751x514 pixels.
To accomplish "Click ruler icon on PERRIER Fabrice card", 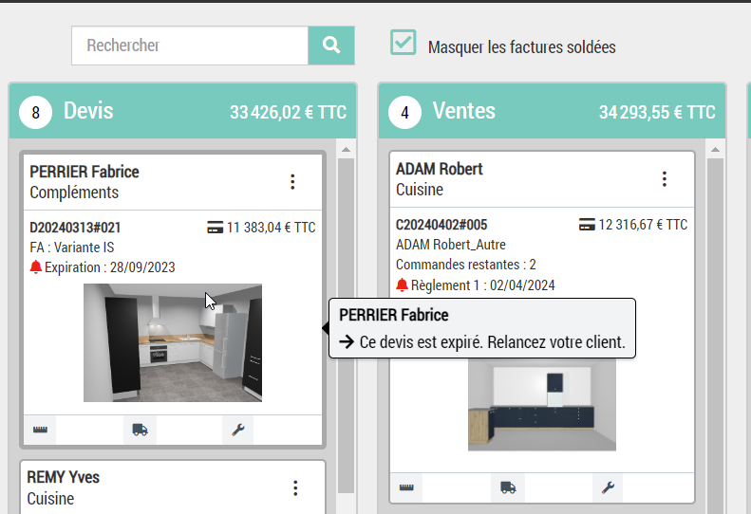I will coord(40,430).
